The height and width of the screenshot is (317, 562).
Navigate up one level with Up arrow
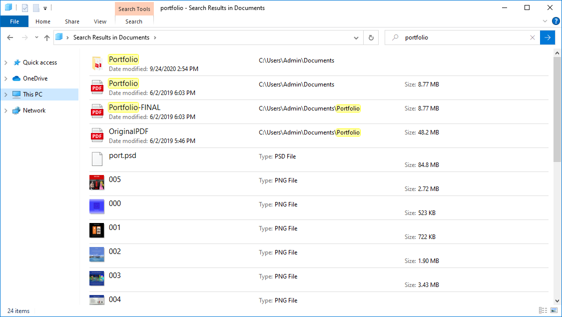pyautogui.click(x=47, y=37)
